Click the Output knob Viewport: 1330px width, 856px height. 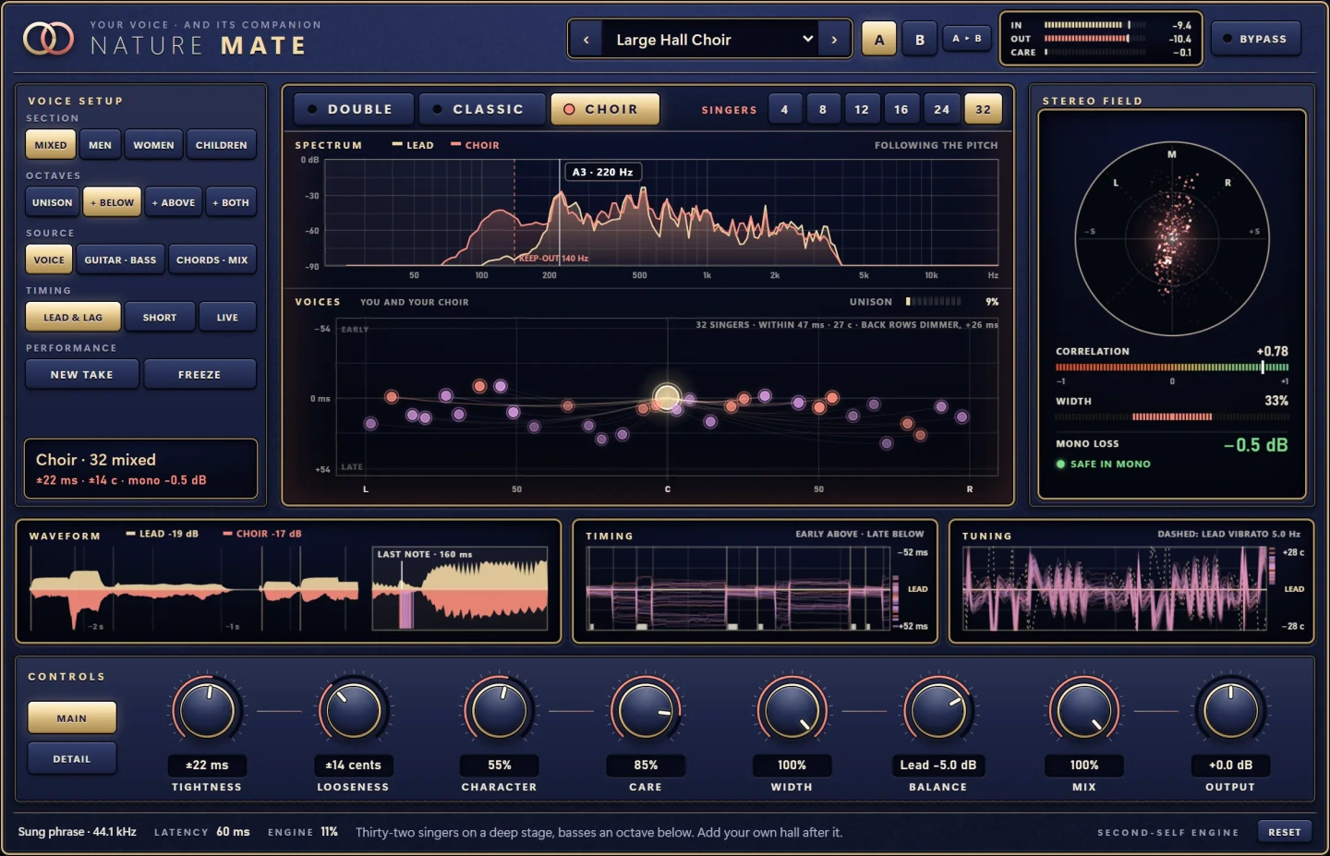pos(1230,710)
